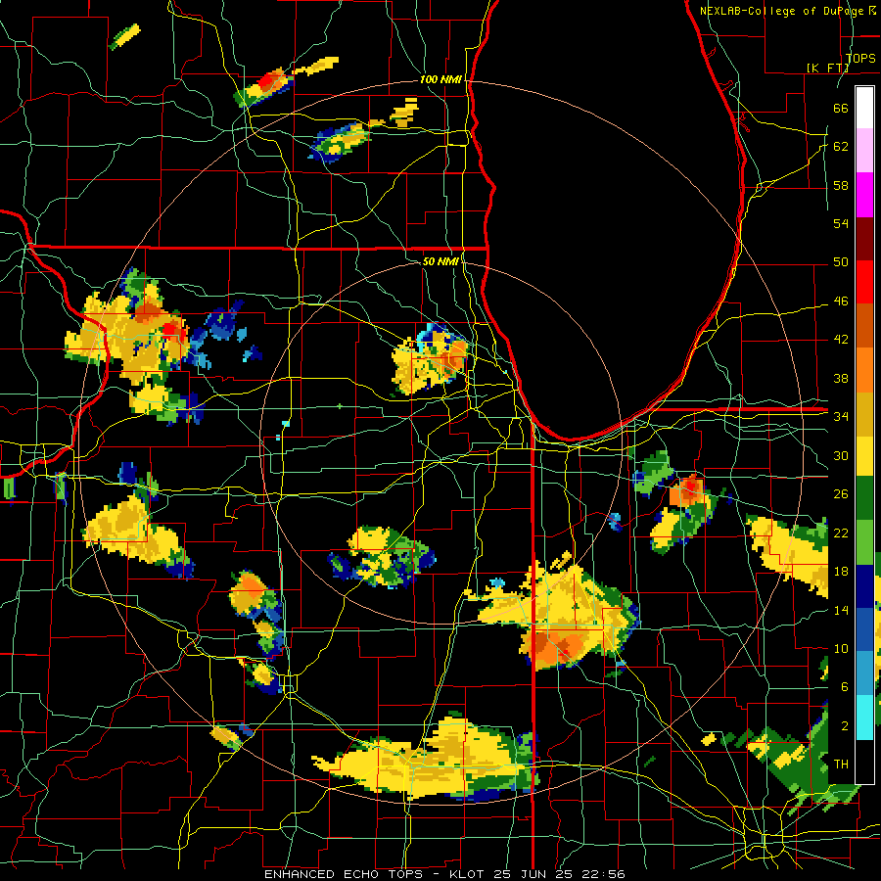Click the '54' legend value
This screenshot has height=881, width=881.
[841, 223]
